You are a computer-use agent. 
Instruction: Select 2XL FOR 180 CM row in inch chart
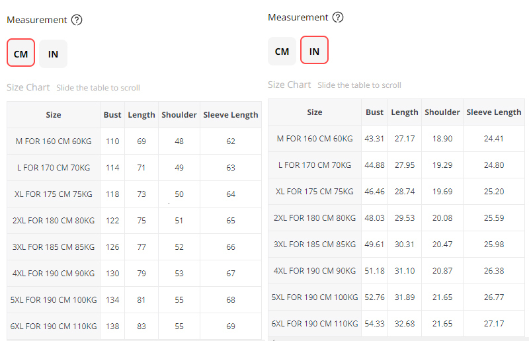coord(315,217)
